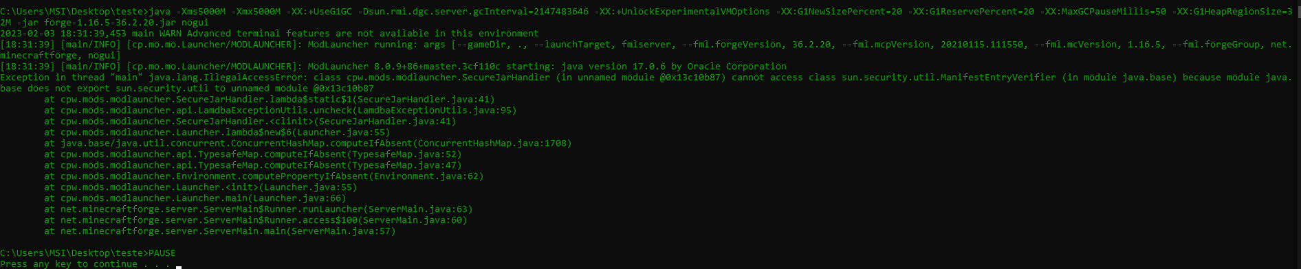Viewport: 1301px width, 269px height.
Task: Click the "ServerMain$Runner.runLauncher" stack trace line
Action: tap(259, 209)
